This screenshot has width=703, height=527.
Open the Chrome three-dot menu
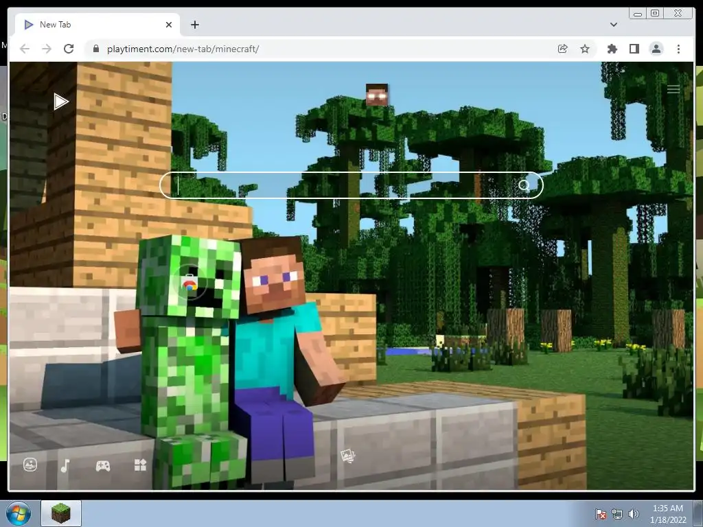[678, 49]
